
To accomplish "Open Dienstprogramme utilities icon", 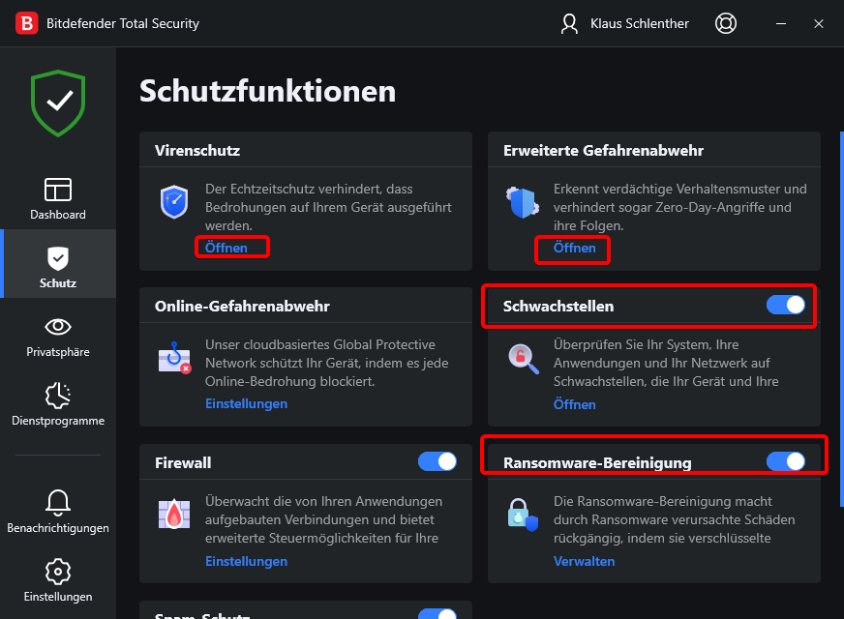I will (58, 396).
